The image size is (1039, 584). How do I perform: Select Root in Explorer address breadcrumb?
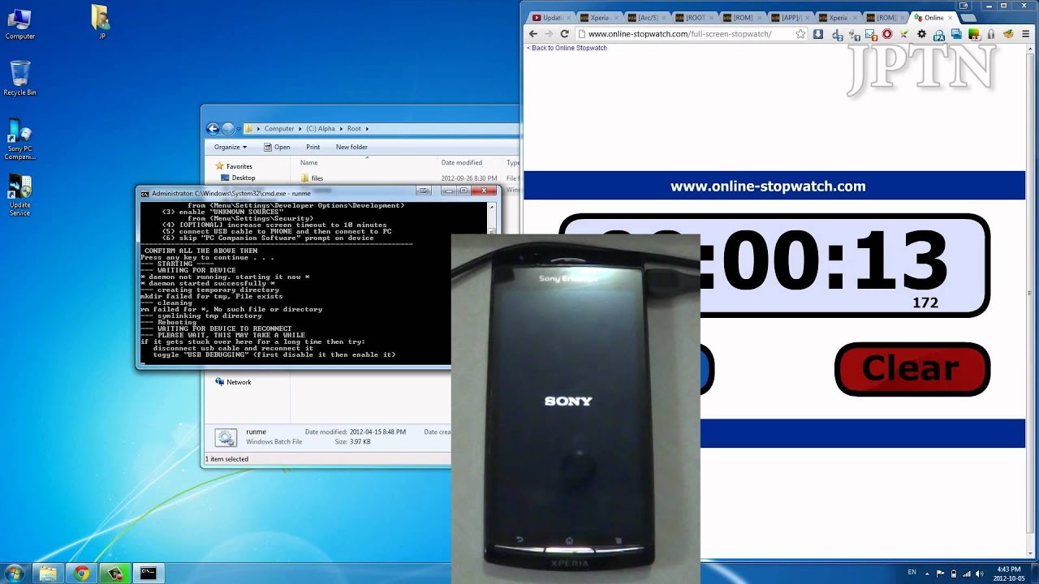coord(354,128)
